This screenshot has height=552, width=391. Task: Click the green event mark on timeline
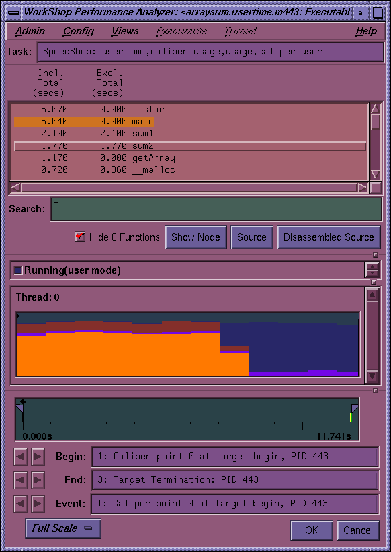(x=351, y=417)
